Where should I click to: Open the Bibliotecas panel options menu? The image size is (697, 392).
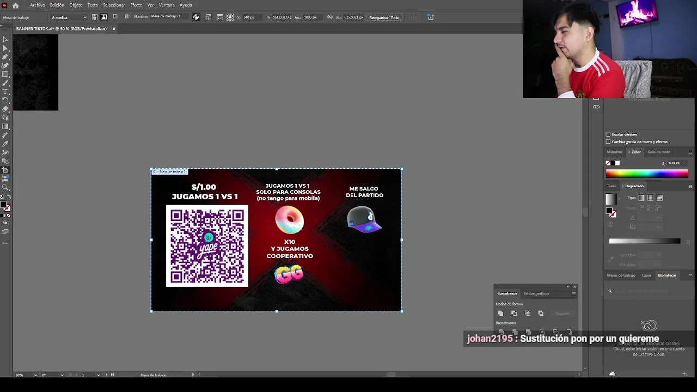pyautogui.click(x=690, y=275)
